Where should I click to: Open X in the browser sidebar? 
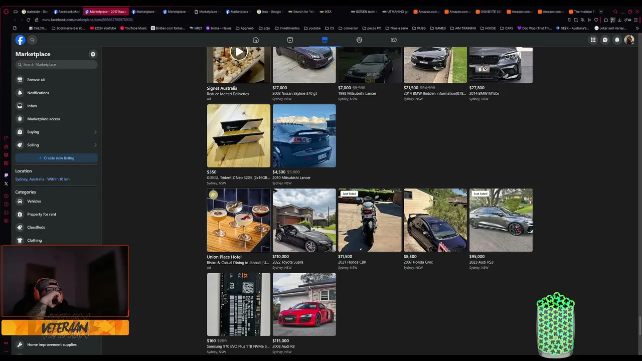click(6, 184)
